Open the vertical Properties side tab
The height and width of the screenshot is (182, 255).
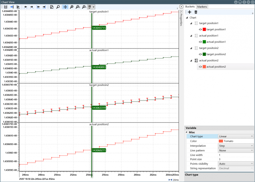click(x=181, y=18)
